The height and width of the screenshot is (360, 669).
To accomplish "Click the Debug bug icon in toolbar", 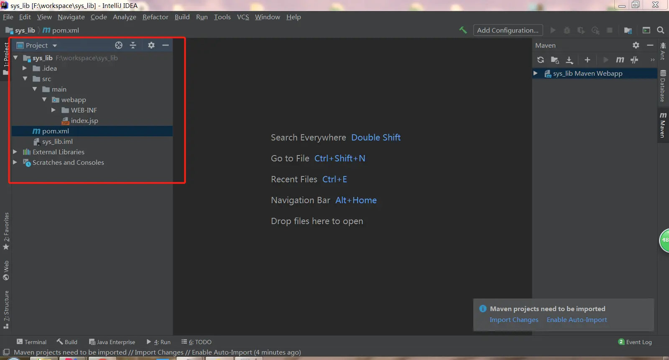I will [567, 30].
